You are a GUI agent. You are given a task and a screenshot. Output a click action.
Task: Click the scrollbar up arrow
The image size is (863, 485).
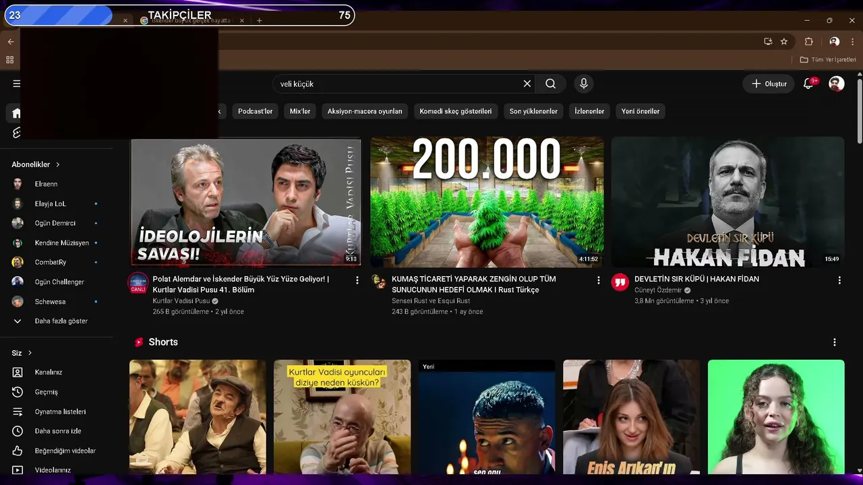pyautogui.click(x=859, y=74)
